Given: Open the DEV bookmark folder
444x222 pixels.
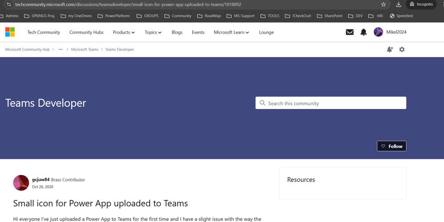Looking at the screenshot, I should click(x=356, y=16).
